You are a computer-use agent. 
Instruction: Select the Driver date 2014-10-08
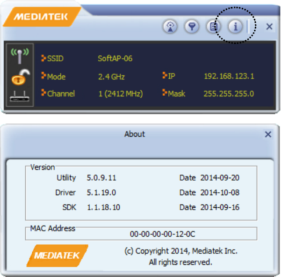click(x=220, y=192)
